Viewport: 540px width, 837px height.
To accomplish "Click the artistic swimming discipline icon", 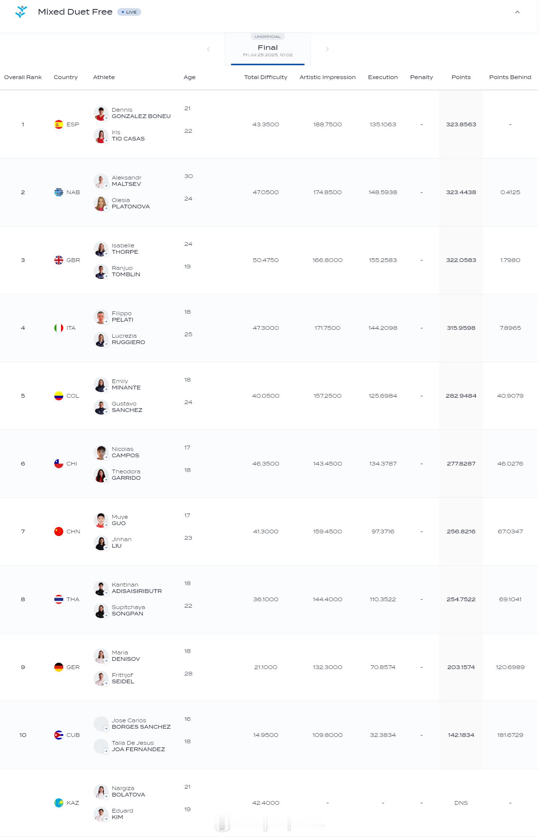I will 21,12.
